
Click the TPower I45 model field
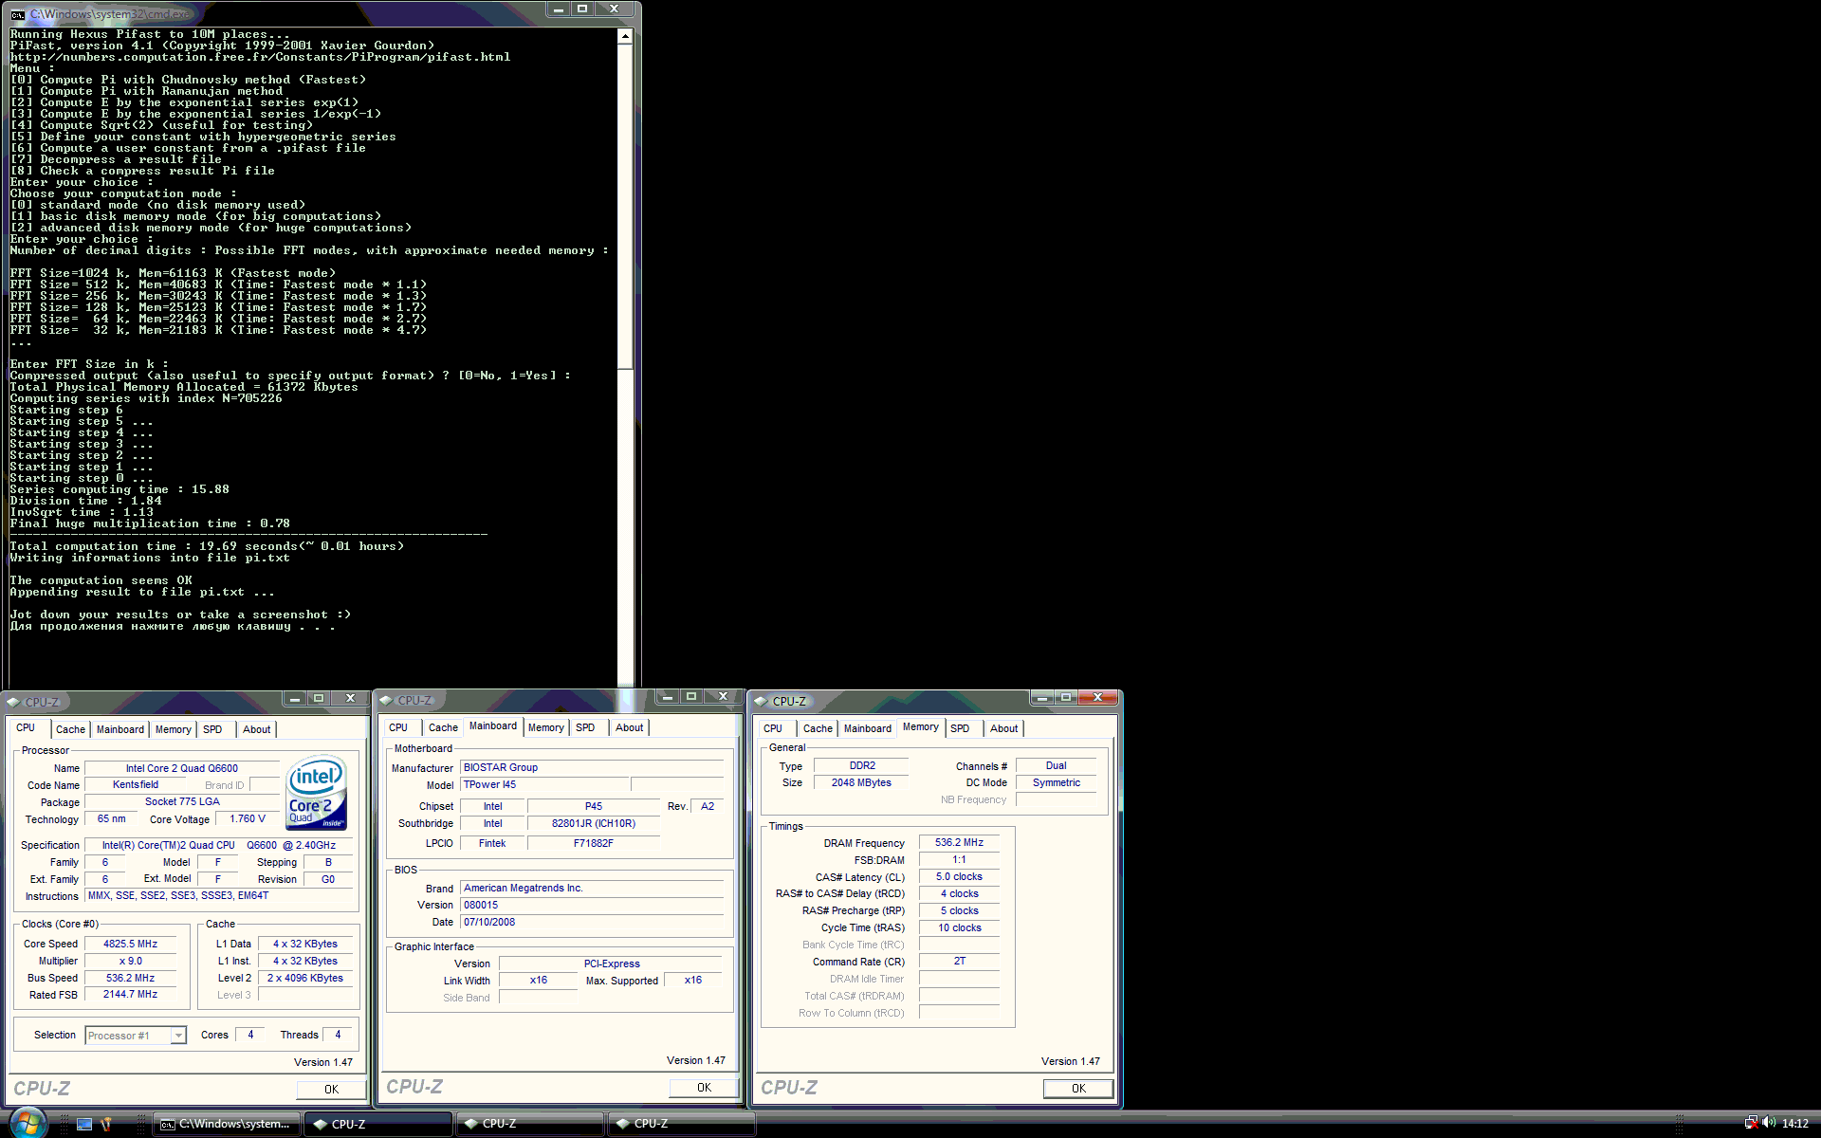coord(544,784)
